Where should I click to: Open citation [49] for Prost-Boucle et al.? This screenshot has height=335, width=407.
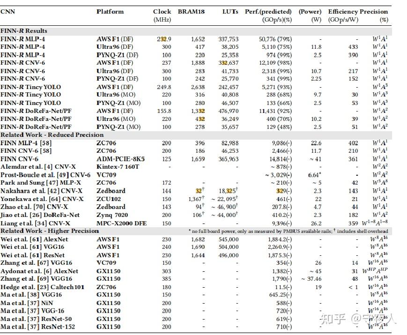(63, 175)
